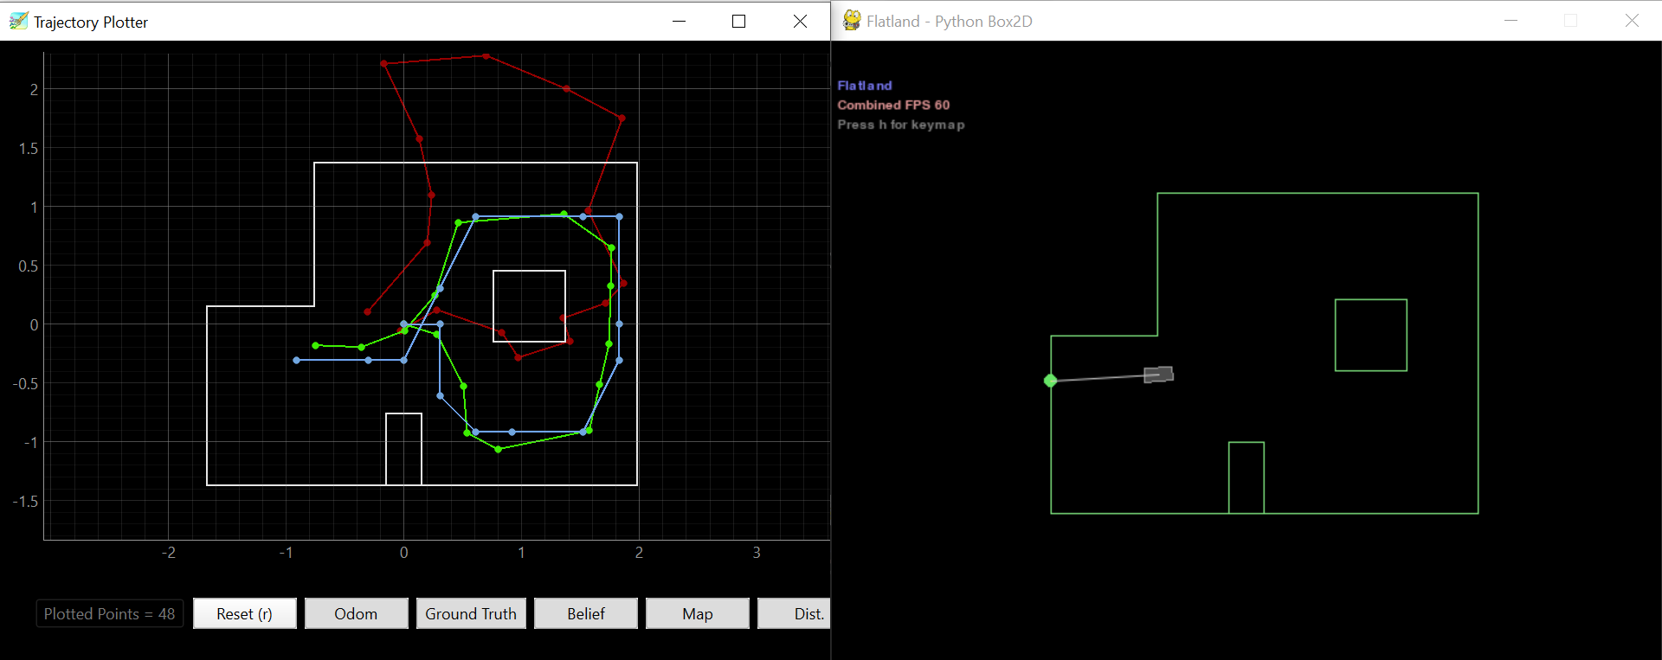
Task: Click the Dist. button
Action: coord(795,613)
